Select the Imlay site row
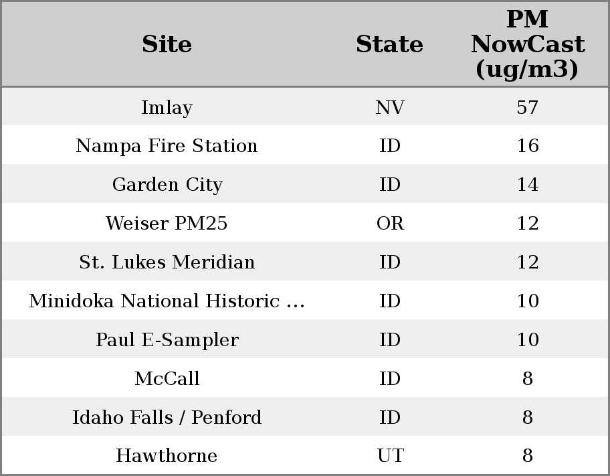 (167, 107)
